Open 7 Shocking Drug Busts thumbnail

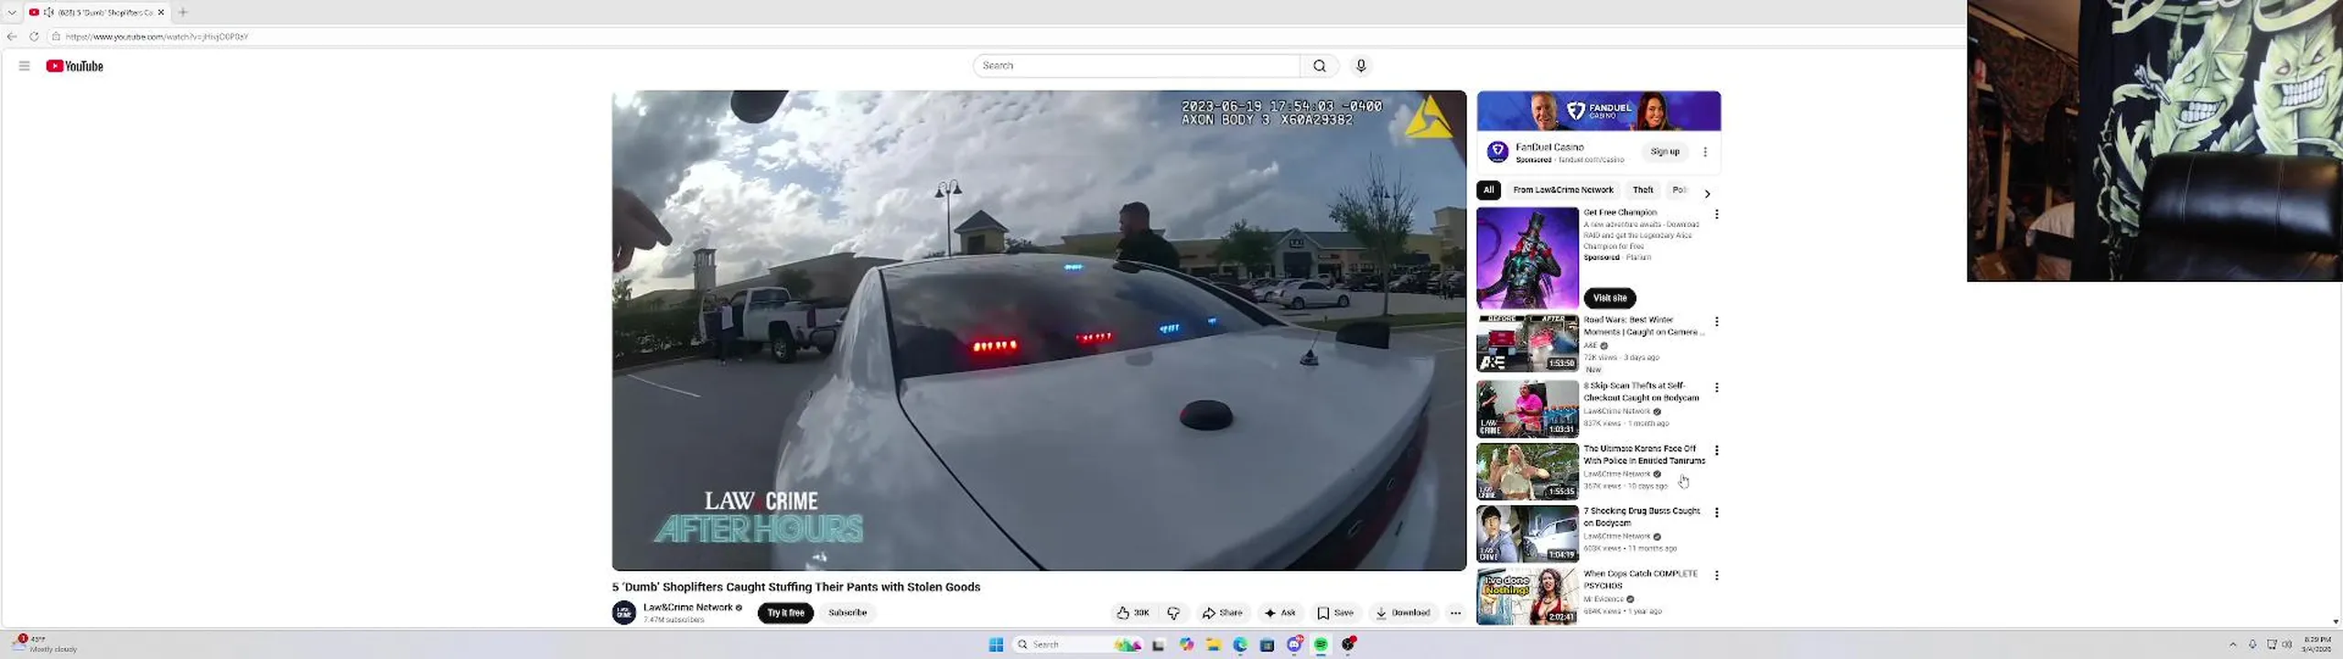[x=1528, y=534]
